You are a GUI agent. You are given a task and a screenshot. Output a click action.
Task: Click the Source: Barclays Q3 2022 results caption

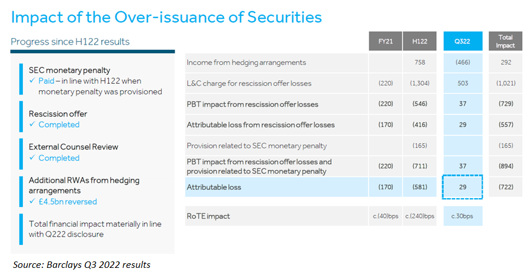[x=82, y=265]
